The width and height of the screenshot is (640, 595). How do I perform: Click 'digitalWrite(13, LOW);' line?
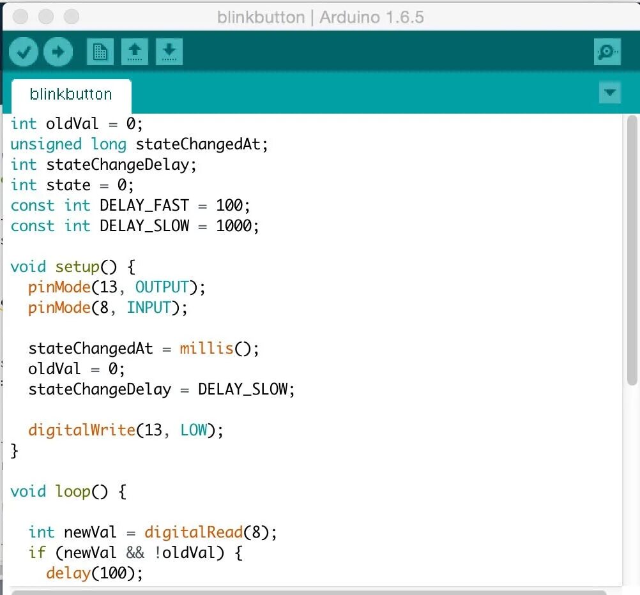(x=126, y=430)
